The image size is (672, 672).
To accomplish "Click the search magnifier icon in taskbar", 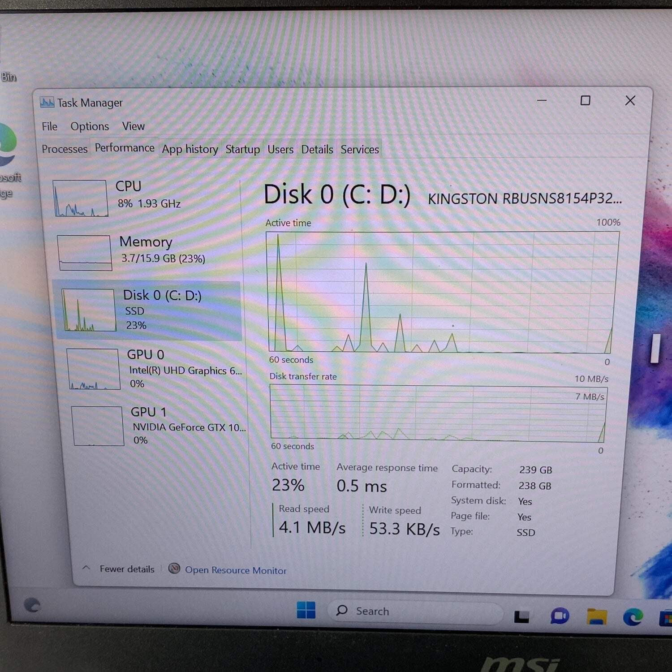I will click(342, 610).
